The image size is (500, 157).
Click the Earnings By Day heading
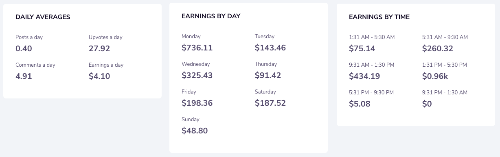[211, 16]
